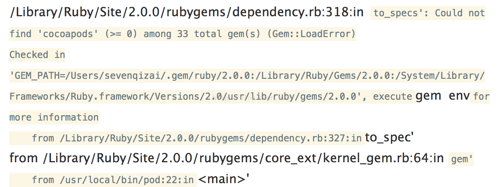Screen dimensions: 499x187
Task: Click the 'more information' code text
Action: (54, 117)
